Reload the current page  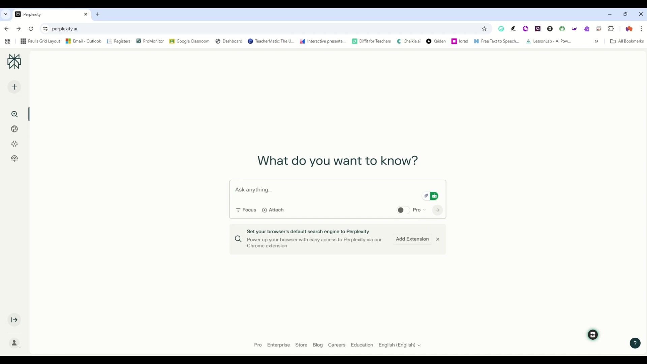tap(31, 29)
